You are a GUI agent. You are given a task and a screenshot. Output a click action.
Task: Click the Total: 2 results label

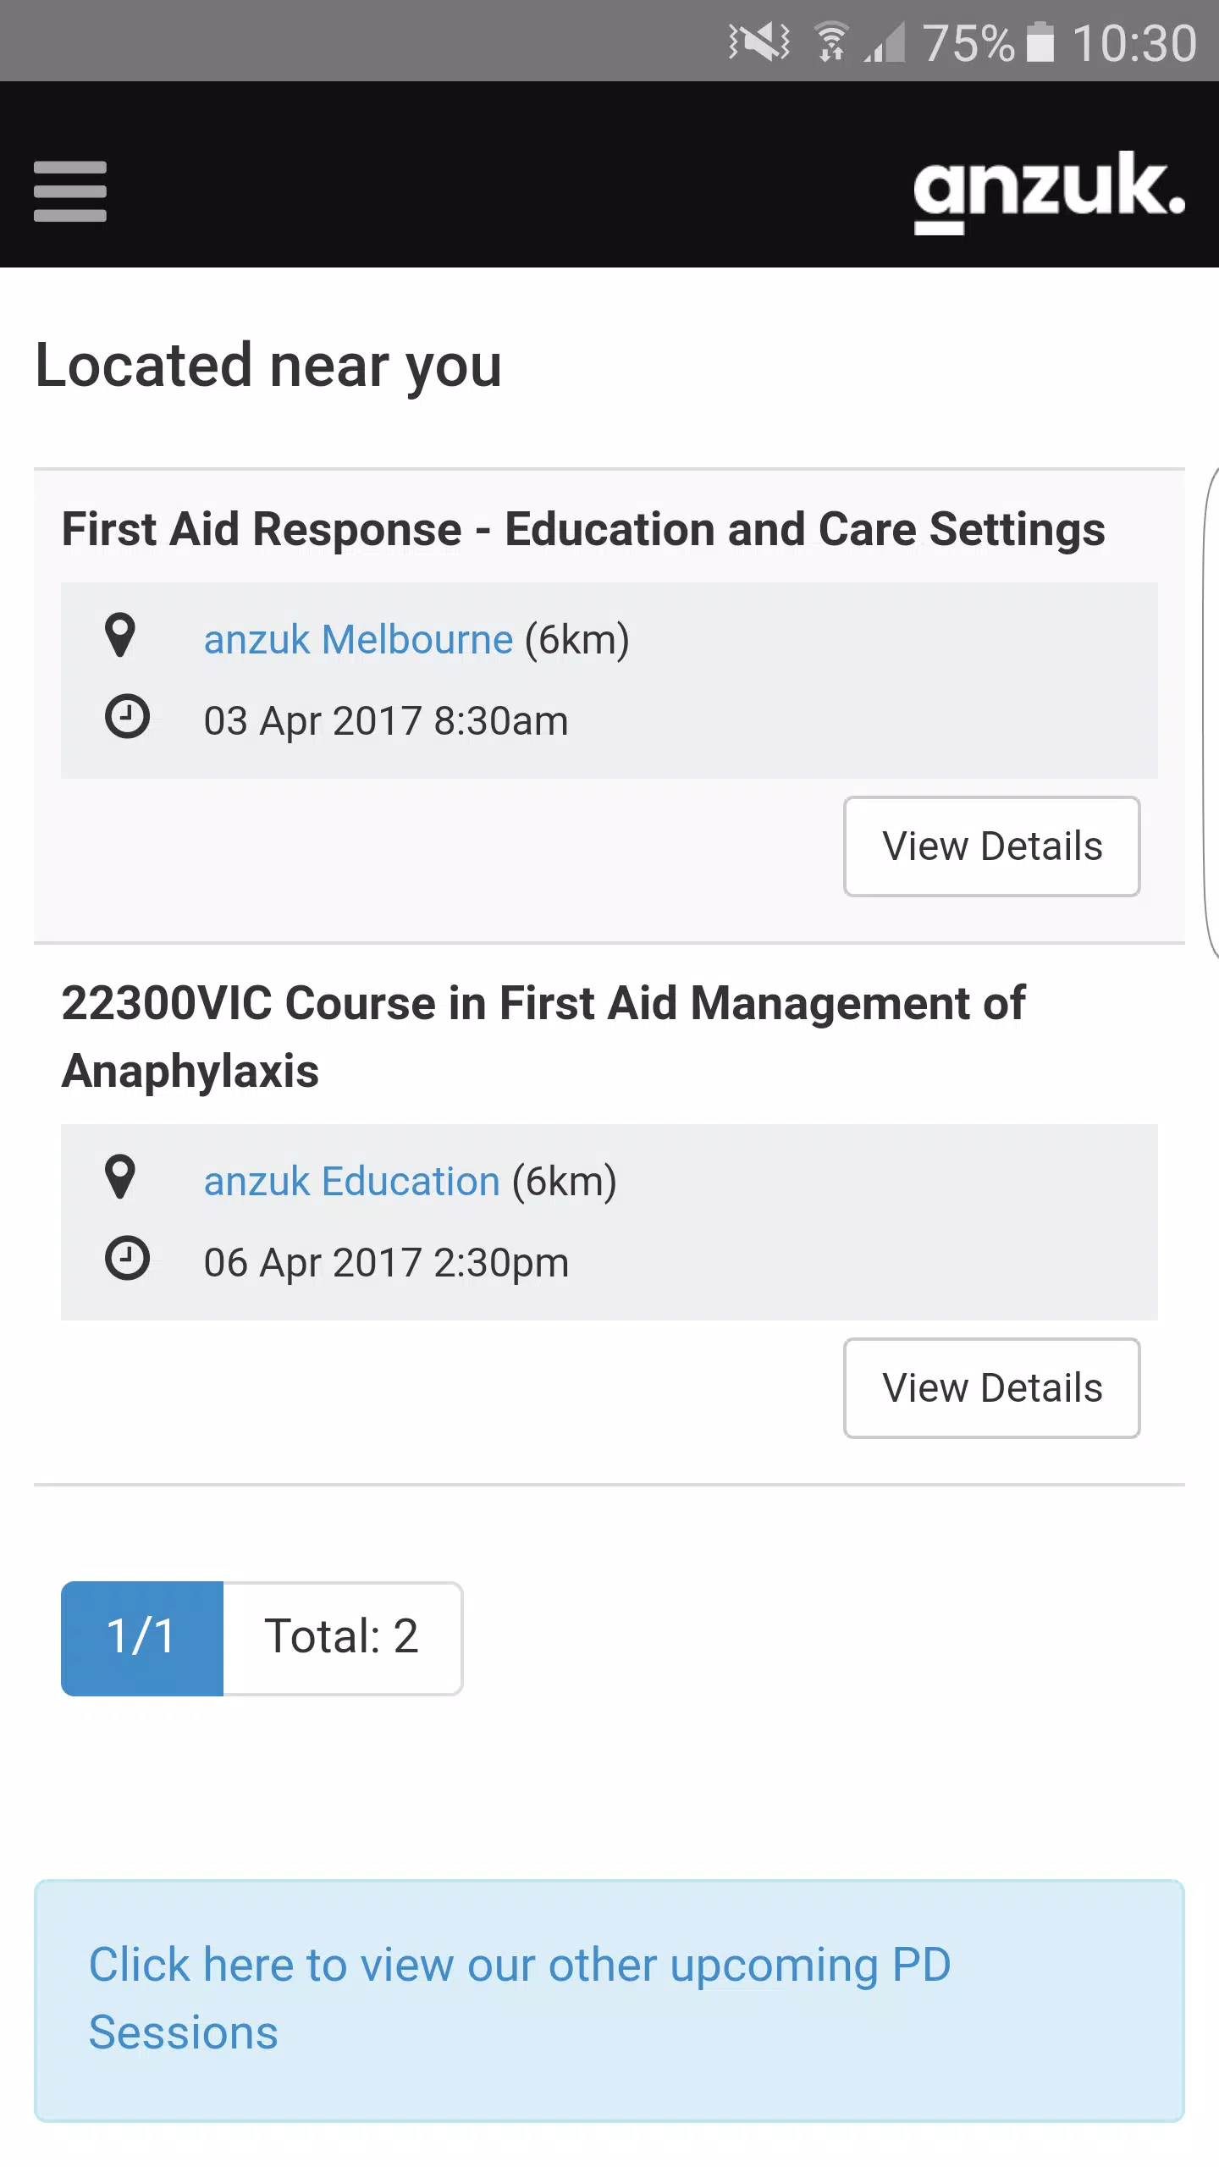tap(342, 1638)
